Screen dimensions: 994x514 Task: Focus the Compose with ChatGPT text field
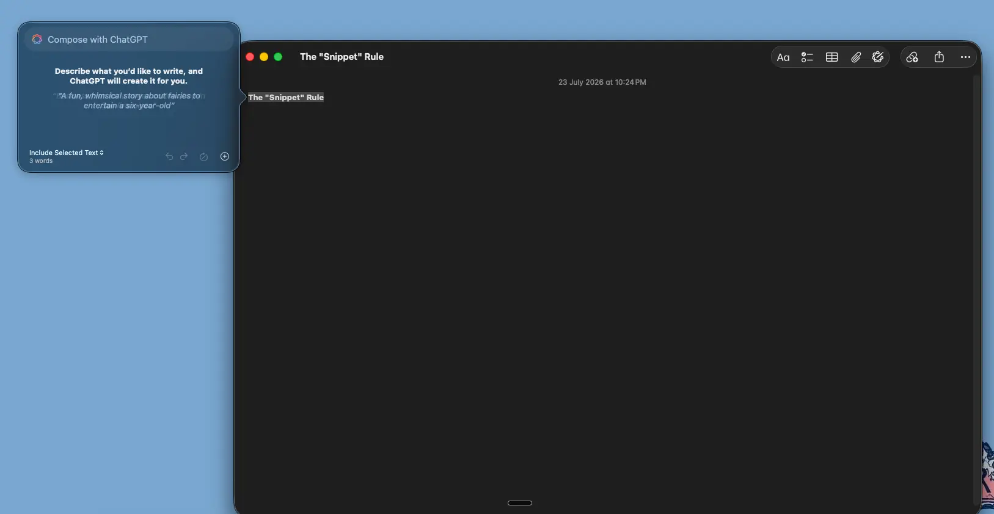click(129, 40)
